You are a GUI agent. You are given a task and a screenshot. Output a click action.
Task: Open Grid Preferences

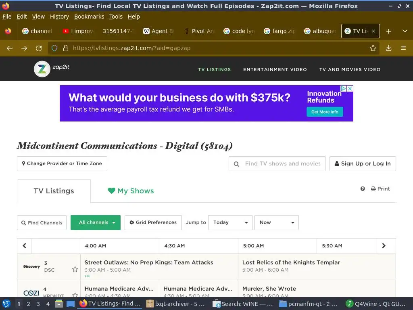click(x=153, y=222)
